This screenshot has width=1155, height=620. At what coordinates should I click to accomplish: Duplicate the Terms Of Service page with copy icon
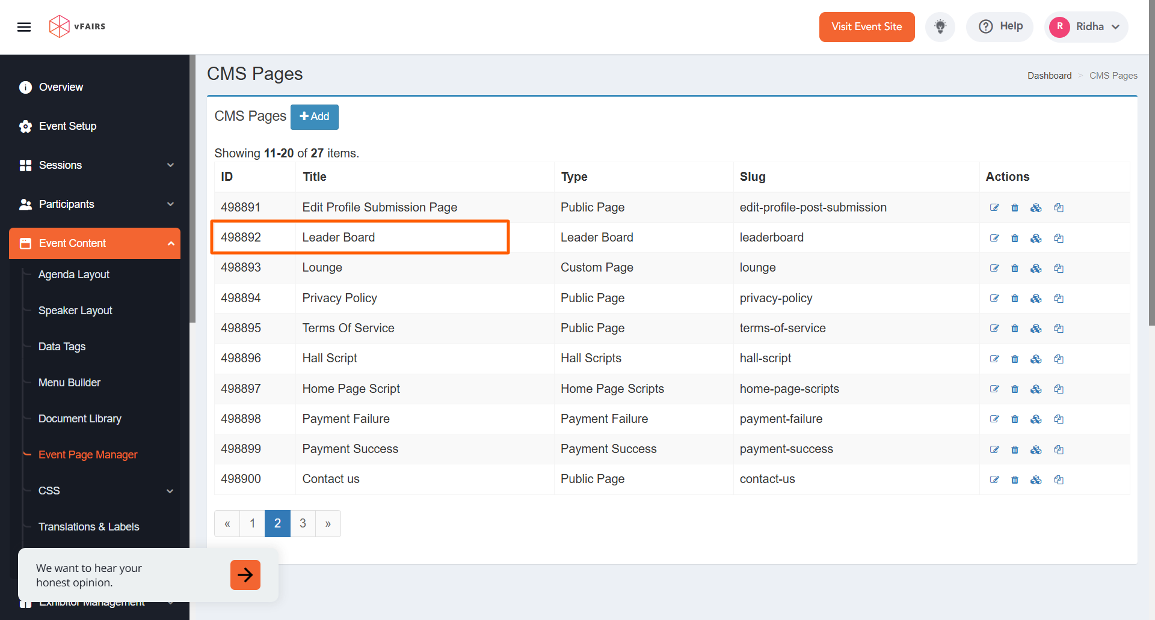tap(1059, 329)
